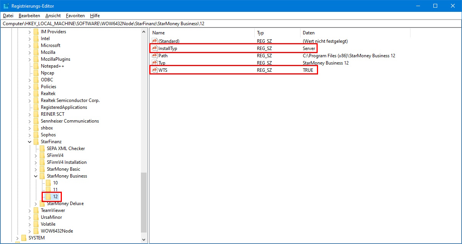
Task: Select the StarFinanz key label
Action: tap(51, 142)
